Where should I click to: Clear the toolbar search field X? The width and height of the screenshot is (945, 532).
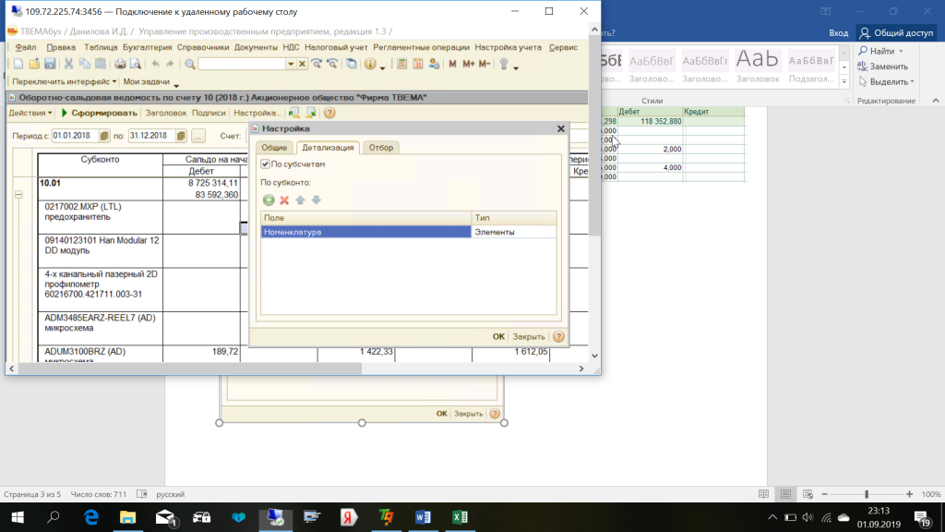point(302,64)
